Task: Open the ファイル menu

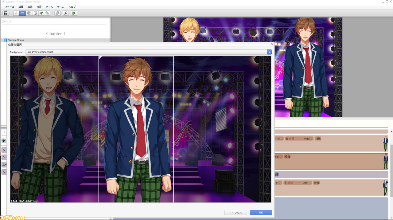Action: click(10, 7)
